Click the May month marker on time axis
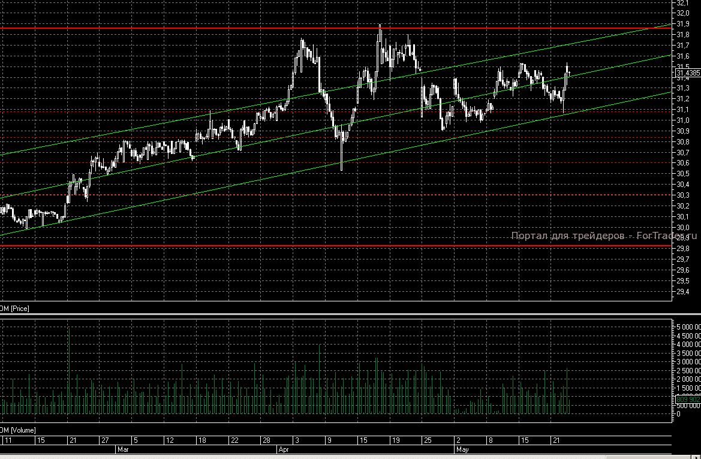The width and height of the screenshot is (701, 459). (461, 448)
